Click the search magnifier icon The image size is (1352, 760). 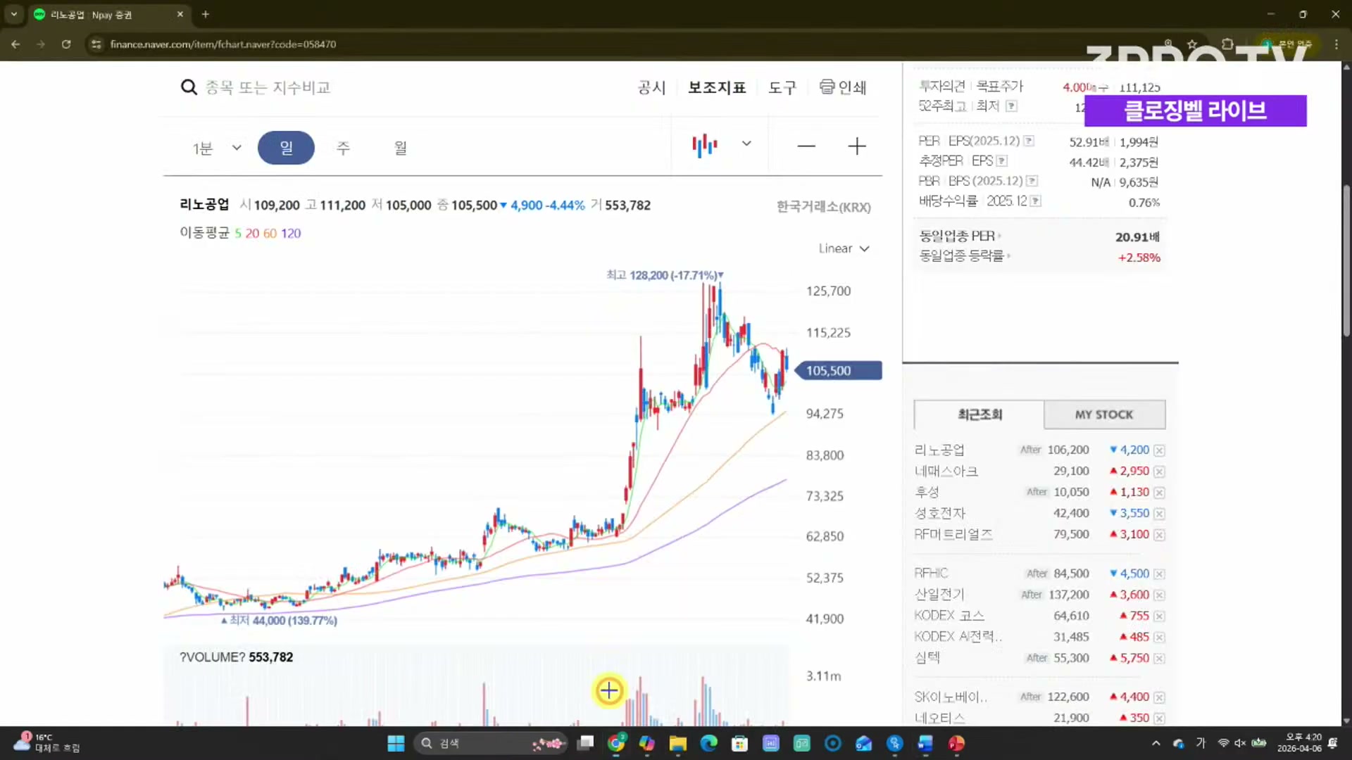click(x=188, y=87)
